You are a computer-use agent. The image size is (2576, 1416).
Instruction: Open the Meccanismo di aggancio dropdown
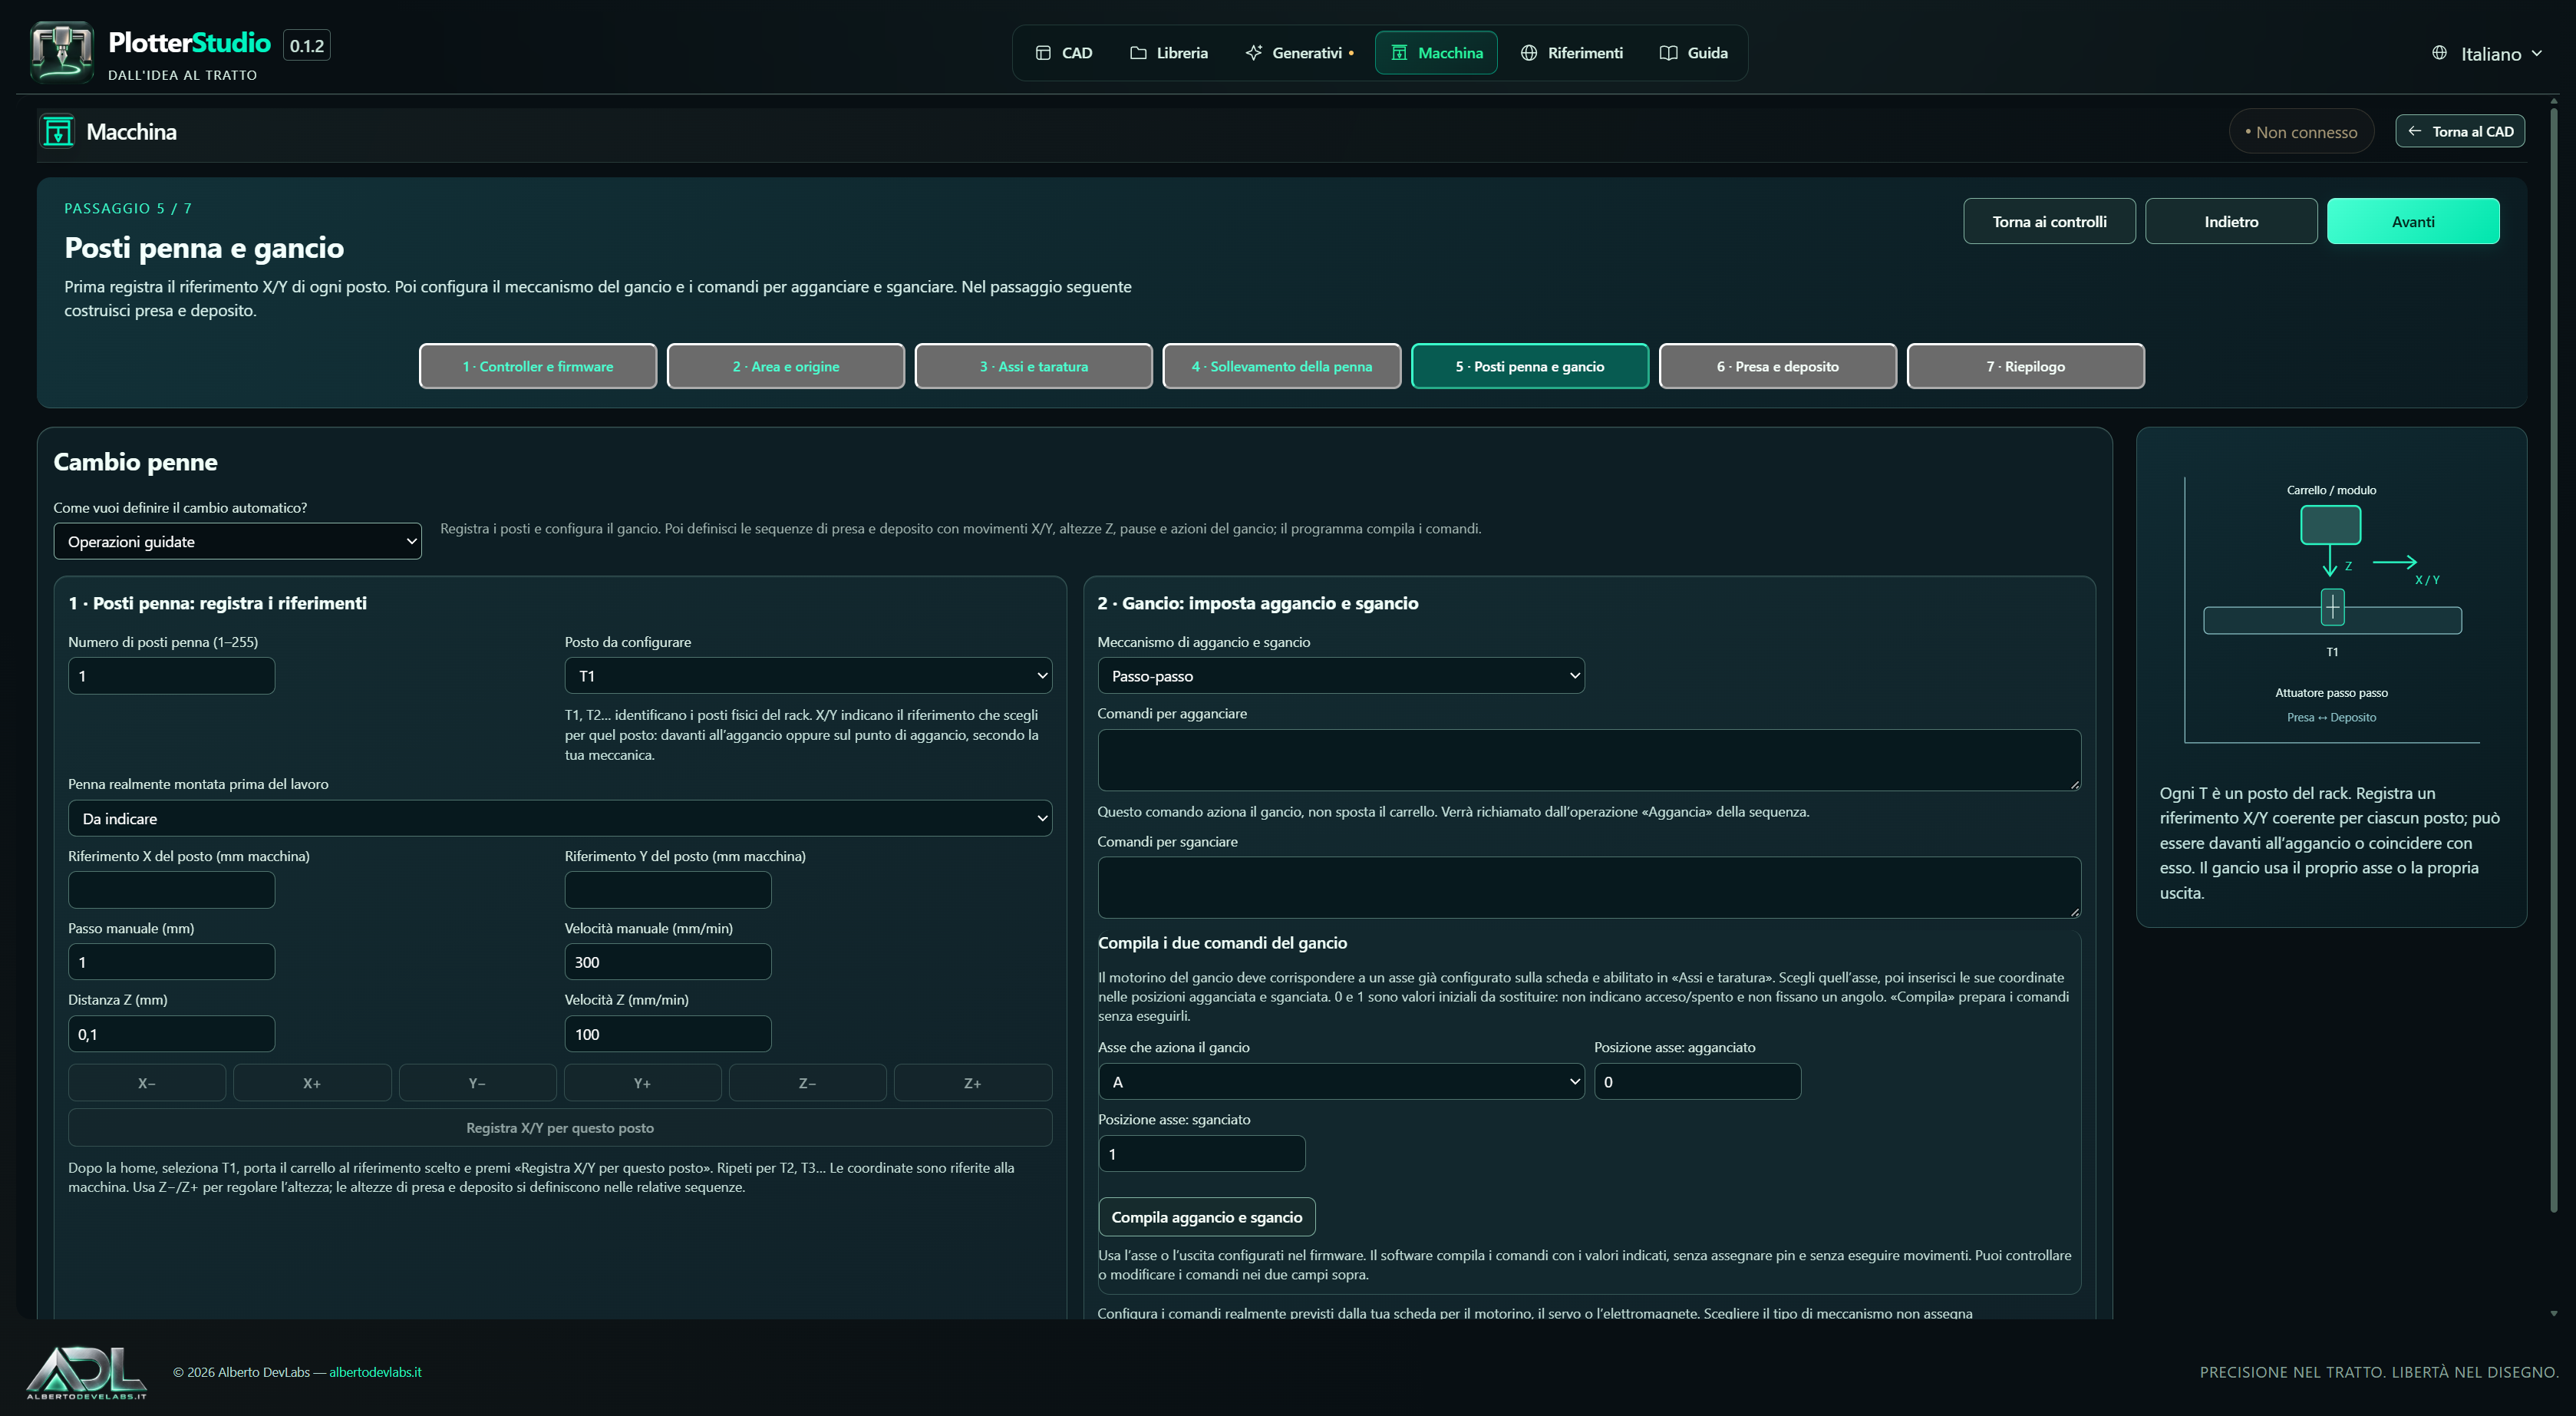1340,675
